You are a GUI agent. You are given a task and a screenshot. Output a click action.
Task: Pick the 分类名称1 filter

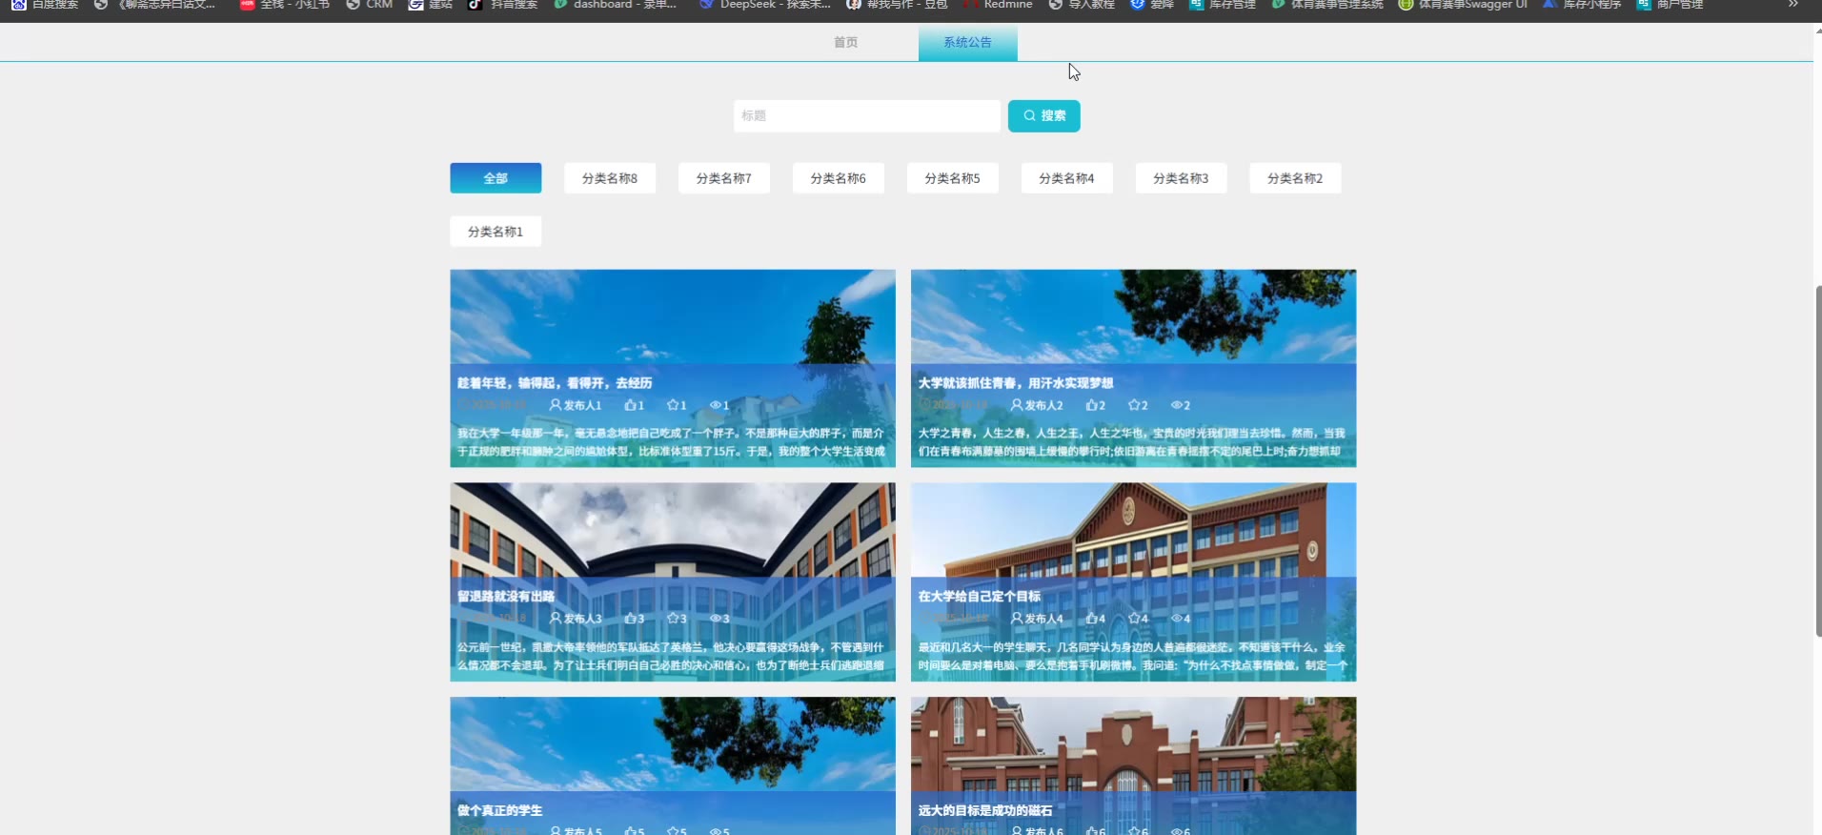496,232
